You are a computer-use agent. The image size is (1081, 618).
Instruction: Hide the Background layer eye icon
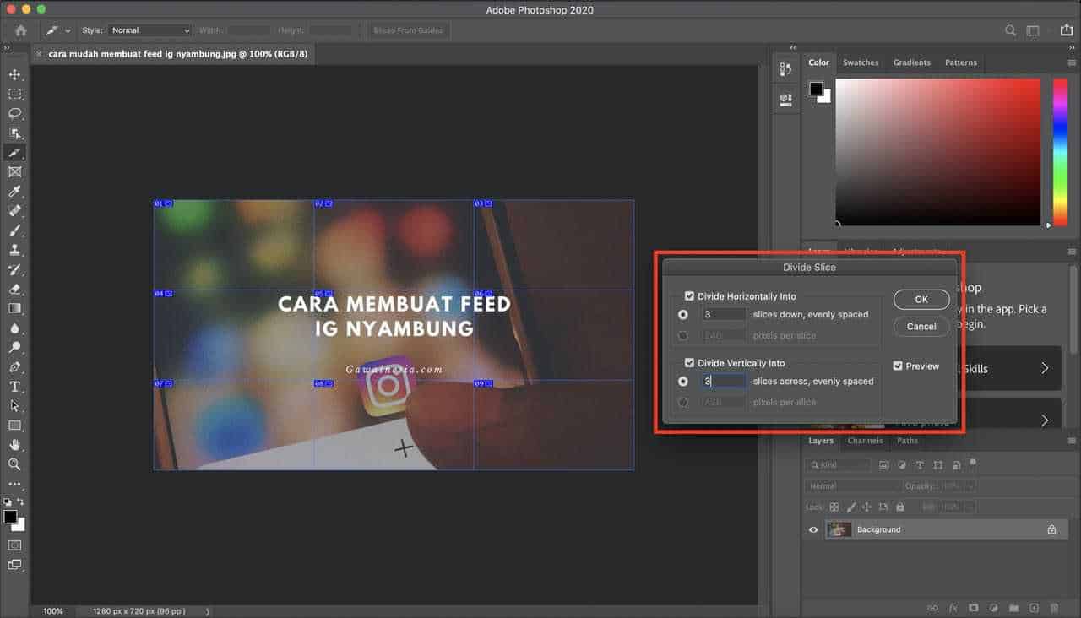pyautogui.click(x=813, y=529)
